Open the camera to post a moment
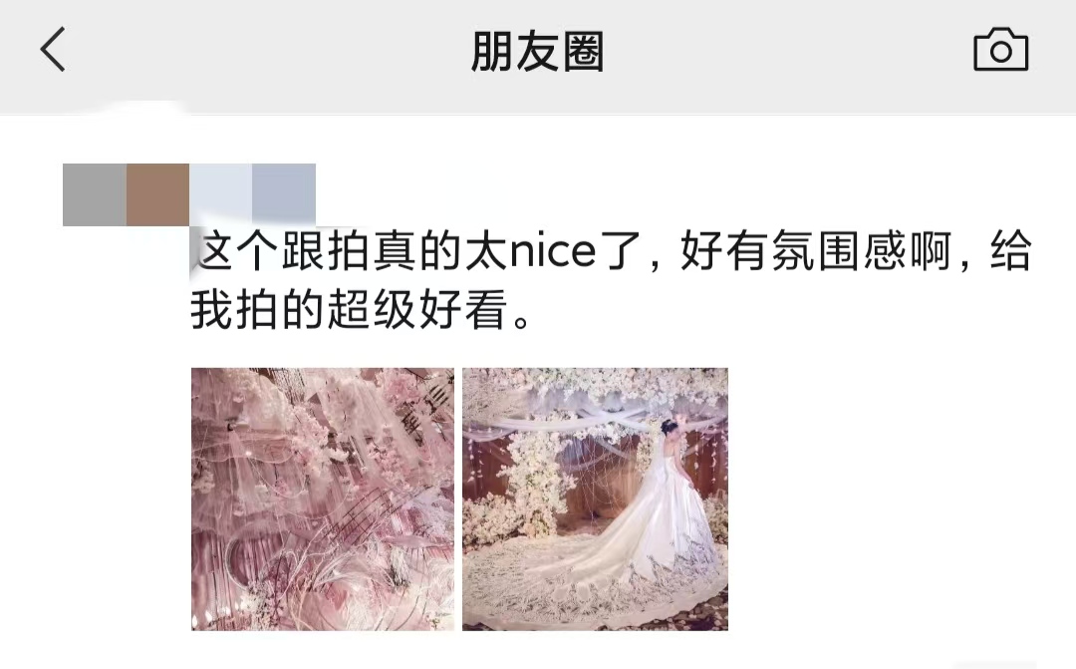The width and height of the screenshot is (1076, 669). click(x=1001, y=50)
